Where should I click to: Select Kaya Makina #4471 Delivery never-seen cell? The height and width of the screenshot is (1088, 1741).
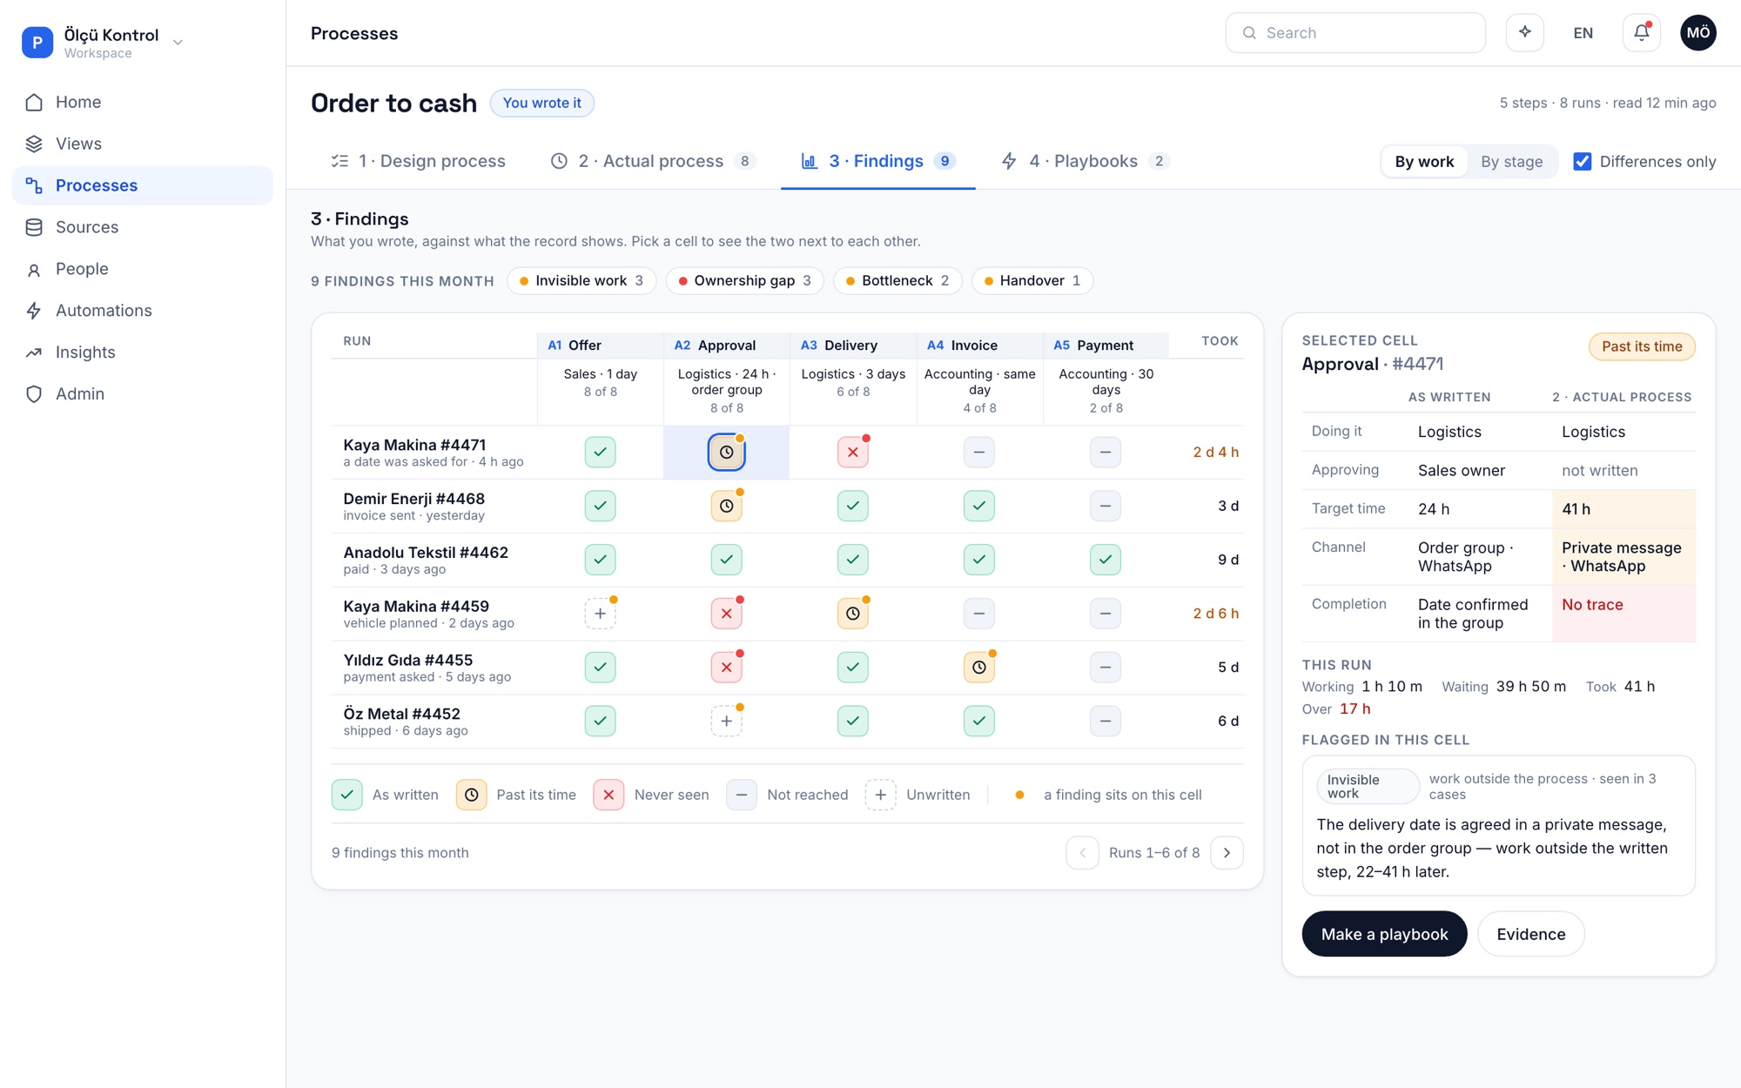pos(852,453)
